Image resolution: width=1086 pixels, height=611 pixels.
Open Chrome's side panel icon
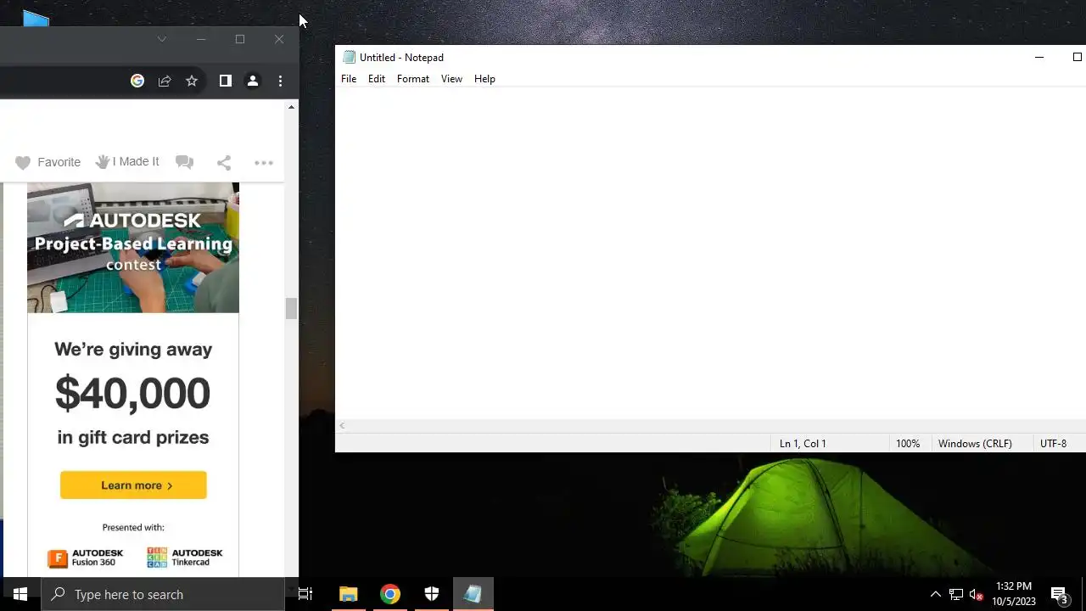click(x=225, y=81)
